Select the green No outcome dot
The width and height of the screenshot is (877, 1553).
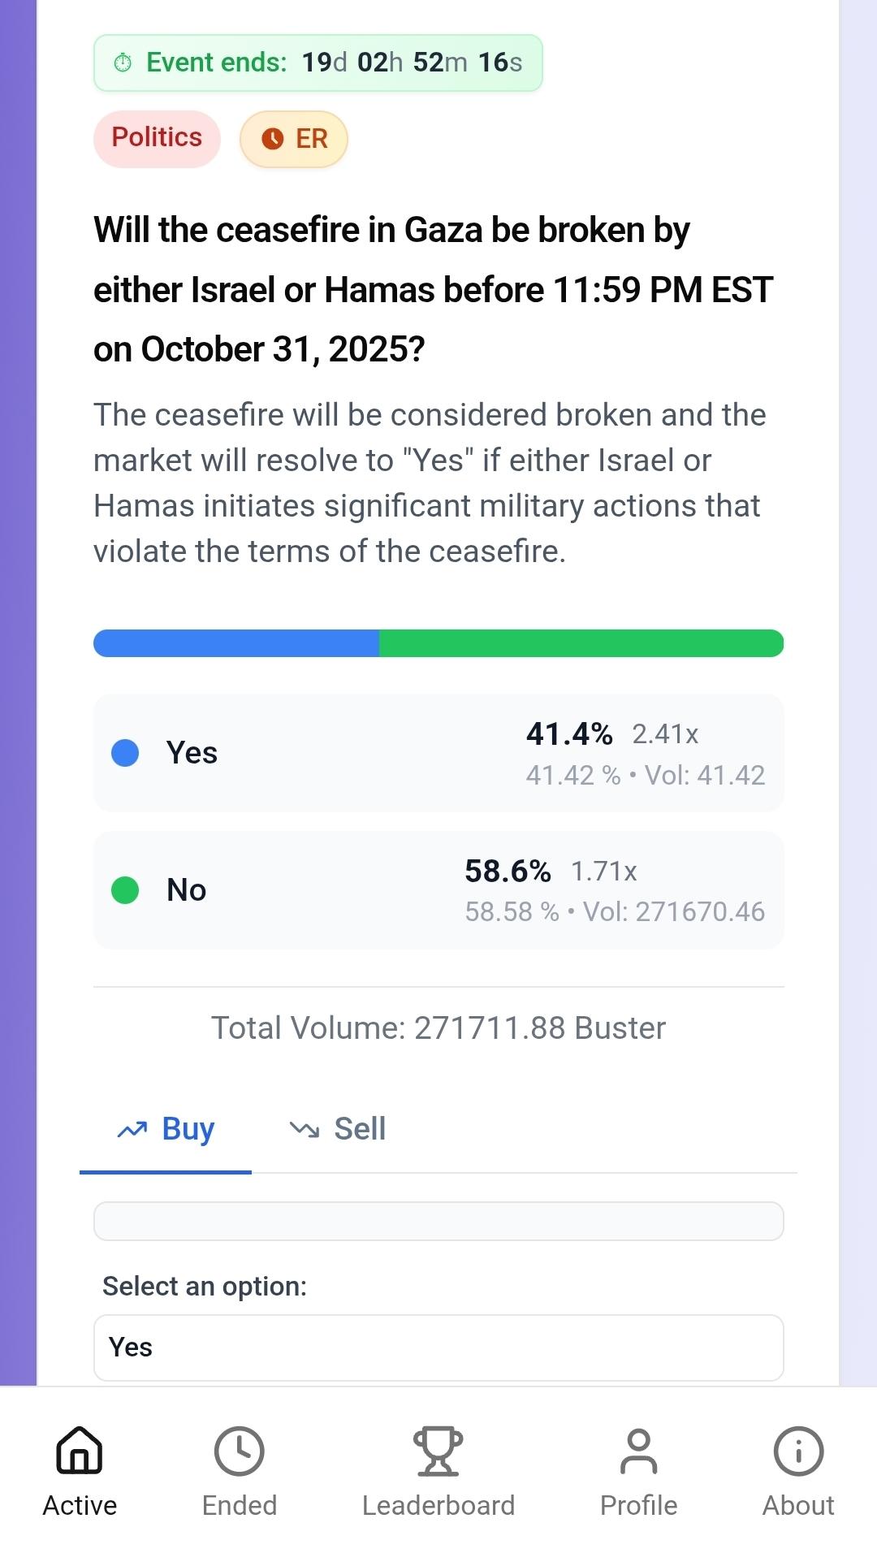pyautogui.click(x=125, y=890)
